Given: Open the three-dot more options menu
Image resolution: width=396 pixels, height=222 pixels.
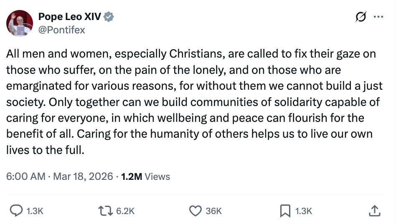Looking at the screenshot, I should pyautogui.click(x=378, y=17).
